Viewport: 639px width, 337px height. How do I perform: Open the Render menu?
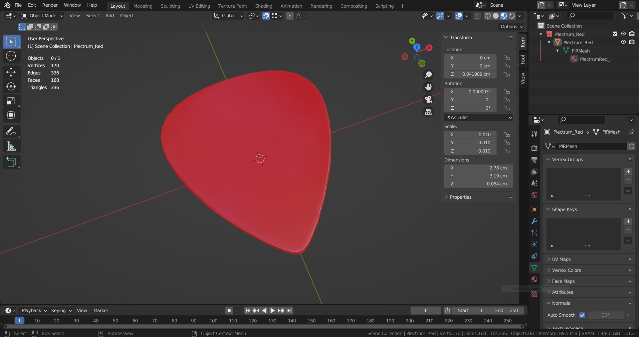pos(50,5)
